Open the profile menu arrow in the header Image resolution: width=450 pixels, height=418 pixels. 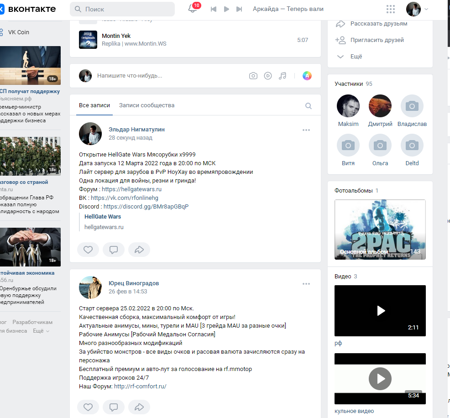(426, 9)
